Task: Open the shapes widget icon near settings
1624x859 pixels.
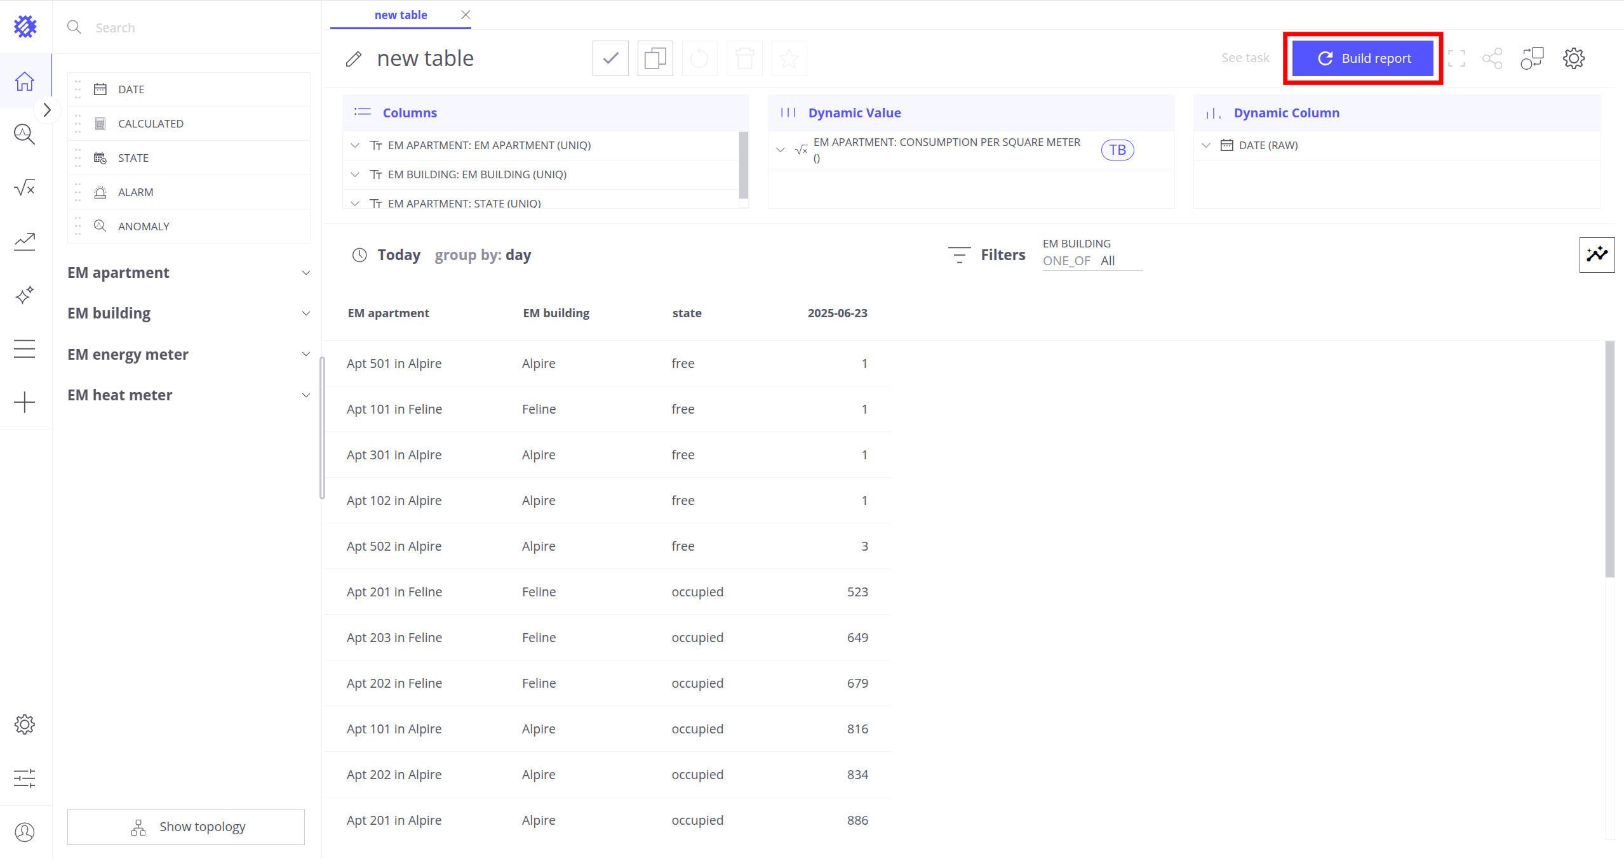Action: point(1532,58)
